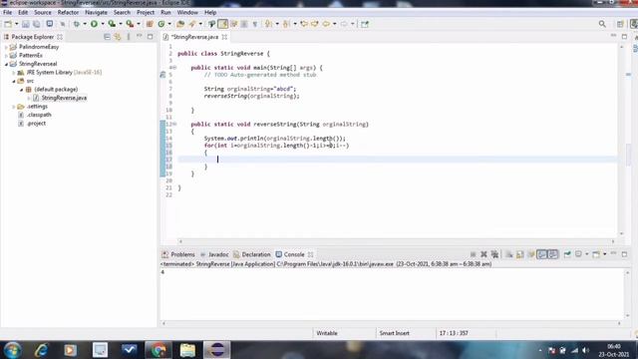Click Chrome icon in Windows taskbar
Viewport: 638px width, 359px height.
pyautogui.click(x=159, y=350)
